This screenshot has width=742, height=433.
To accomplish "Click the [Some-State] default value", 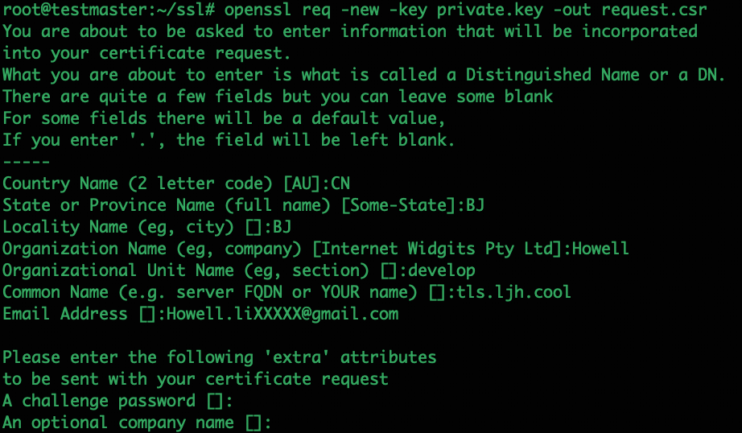I will point(398,205).
